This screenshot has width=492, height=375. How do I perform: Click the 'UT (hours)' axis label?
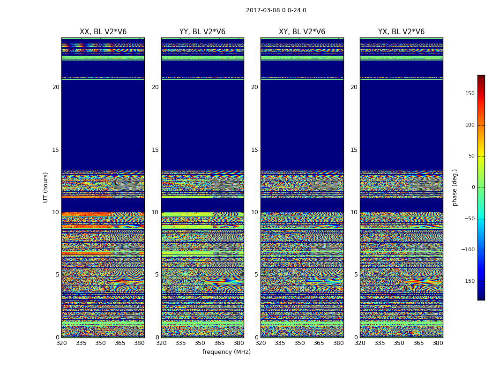pos(45,187)
